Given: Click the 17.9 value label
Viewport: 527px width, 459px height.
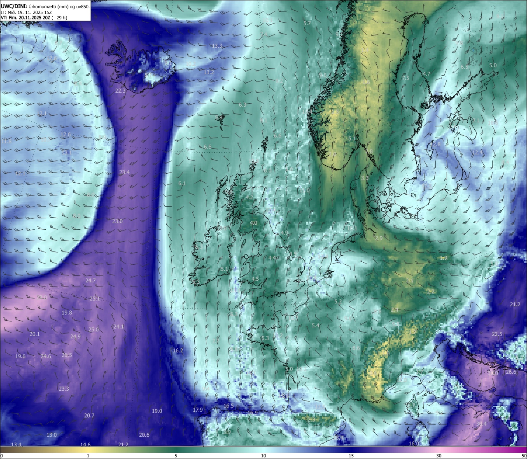Looking at the screenshot, I should [x=198, y=410].
